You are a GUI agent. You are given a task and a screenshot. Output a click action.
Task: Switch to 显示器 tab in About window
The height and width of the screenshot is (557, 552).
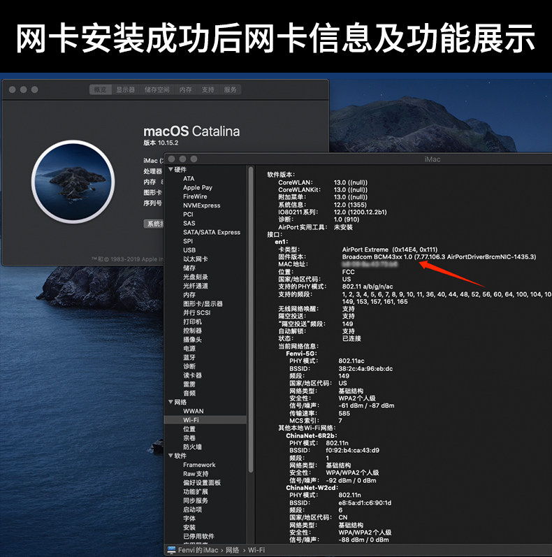point(125,90)
